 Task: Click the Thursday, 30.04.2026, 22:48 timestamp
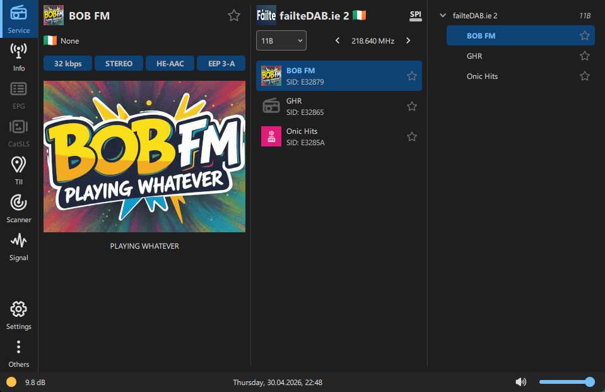click(x=278, y=383)
